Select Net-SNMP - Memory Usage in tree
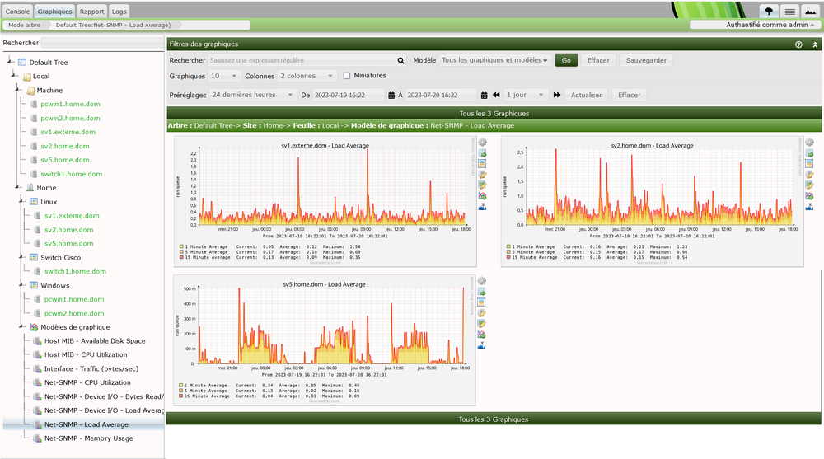 pos(88,438)
